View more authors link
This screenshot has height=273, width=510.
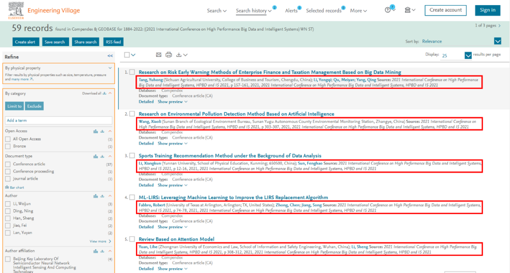click(100, 241)
